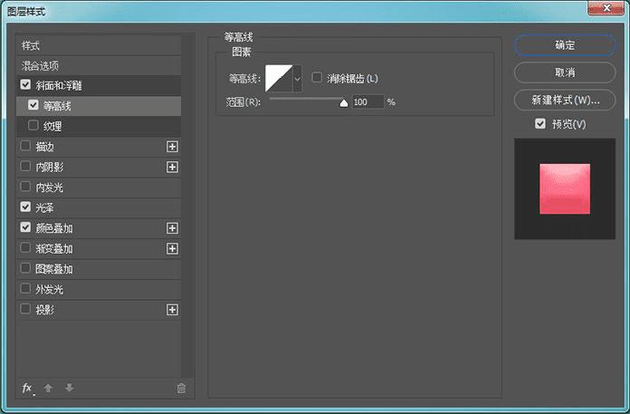Open the contour picker dropdown arrow

coord(297,79)
